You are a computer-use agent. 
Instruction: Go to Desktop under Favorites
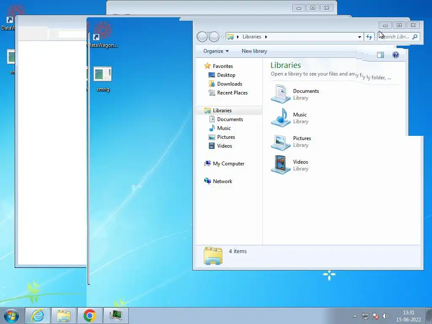222,75
